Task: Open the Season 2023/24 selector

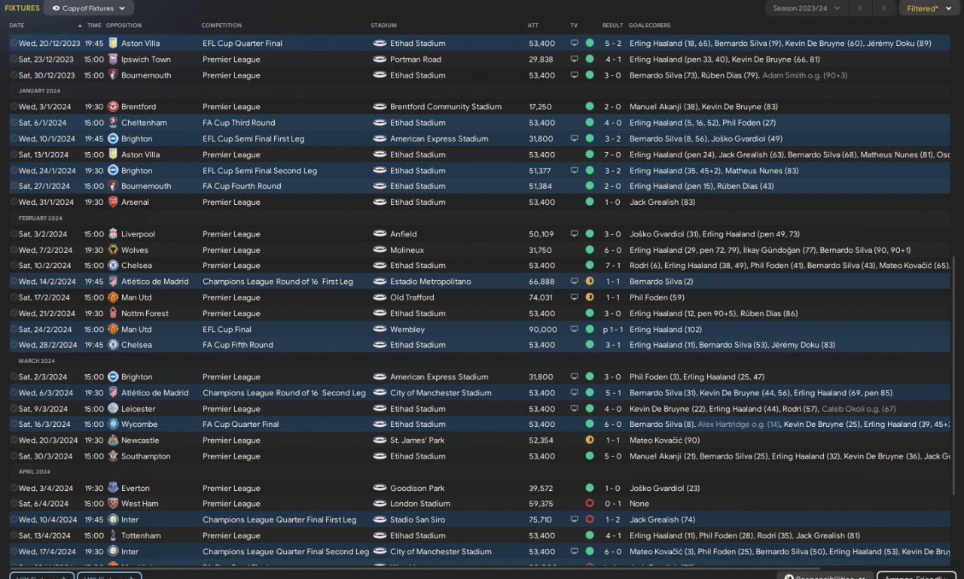Action: pyautogui.click(x=807, y=8)
